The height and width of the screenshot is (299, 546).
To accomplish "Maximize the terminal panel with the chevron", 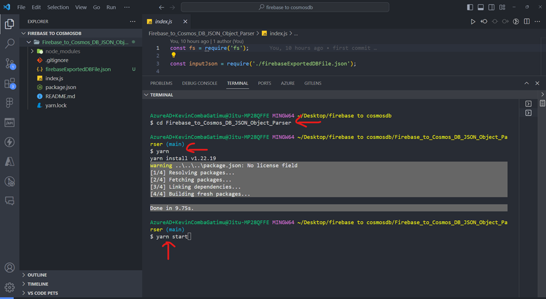I will coord(526,83).
